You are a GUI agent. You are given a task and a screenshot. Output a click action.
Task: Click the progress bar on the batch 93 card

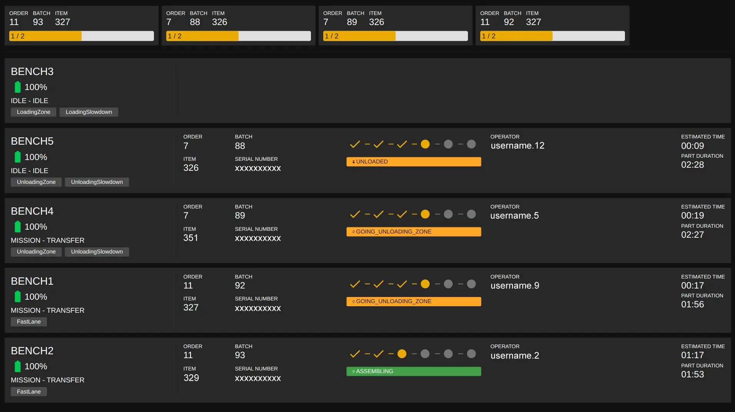pos(82,36)
